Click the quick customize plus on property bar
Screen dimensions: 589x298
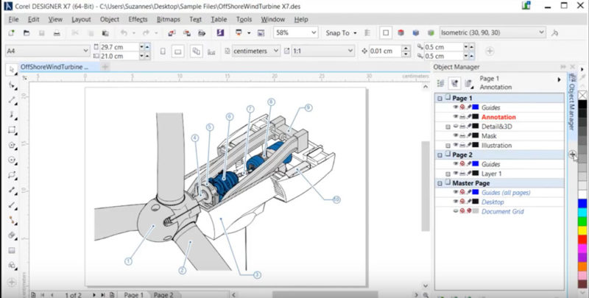490,51
